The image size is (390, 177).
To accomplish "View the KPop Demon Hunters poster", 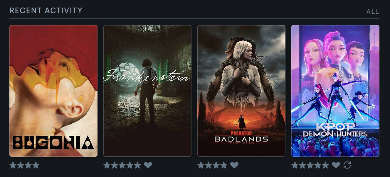I will point(335,91).
